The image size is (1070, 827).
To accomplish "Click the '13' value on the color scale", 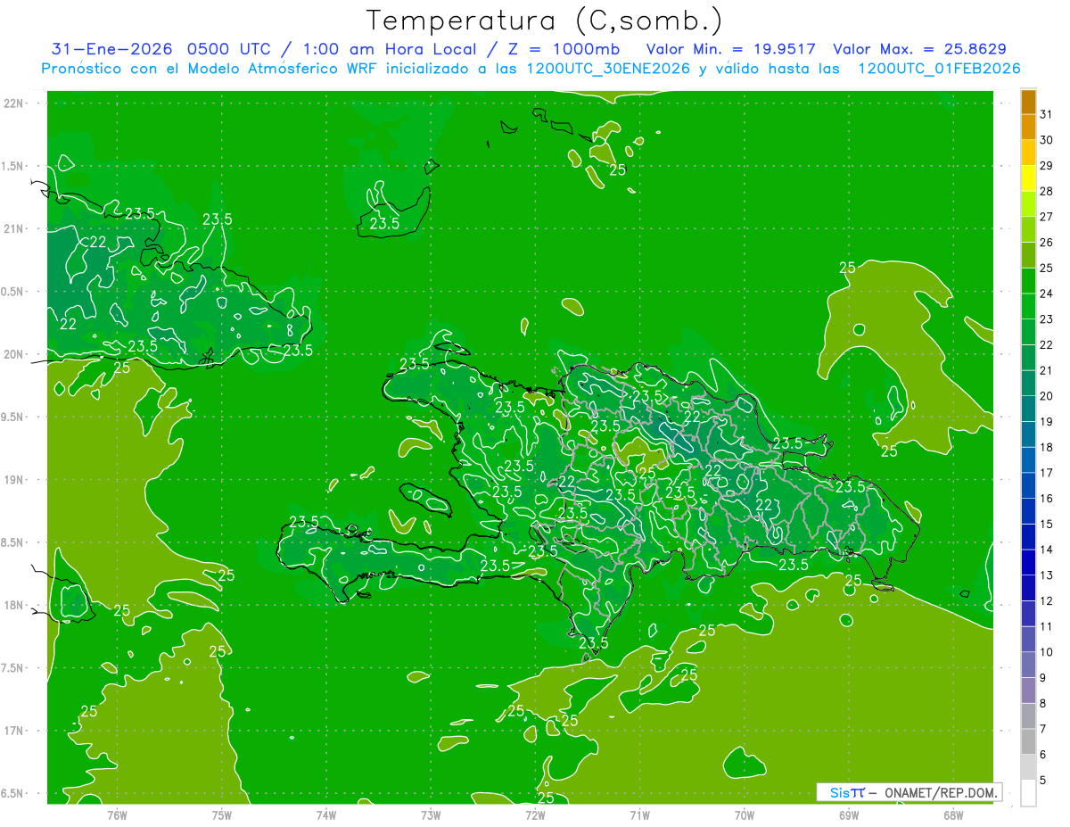I will point(1047,575).
